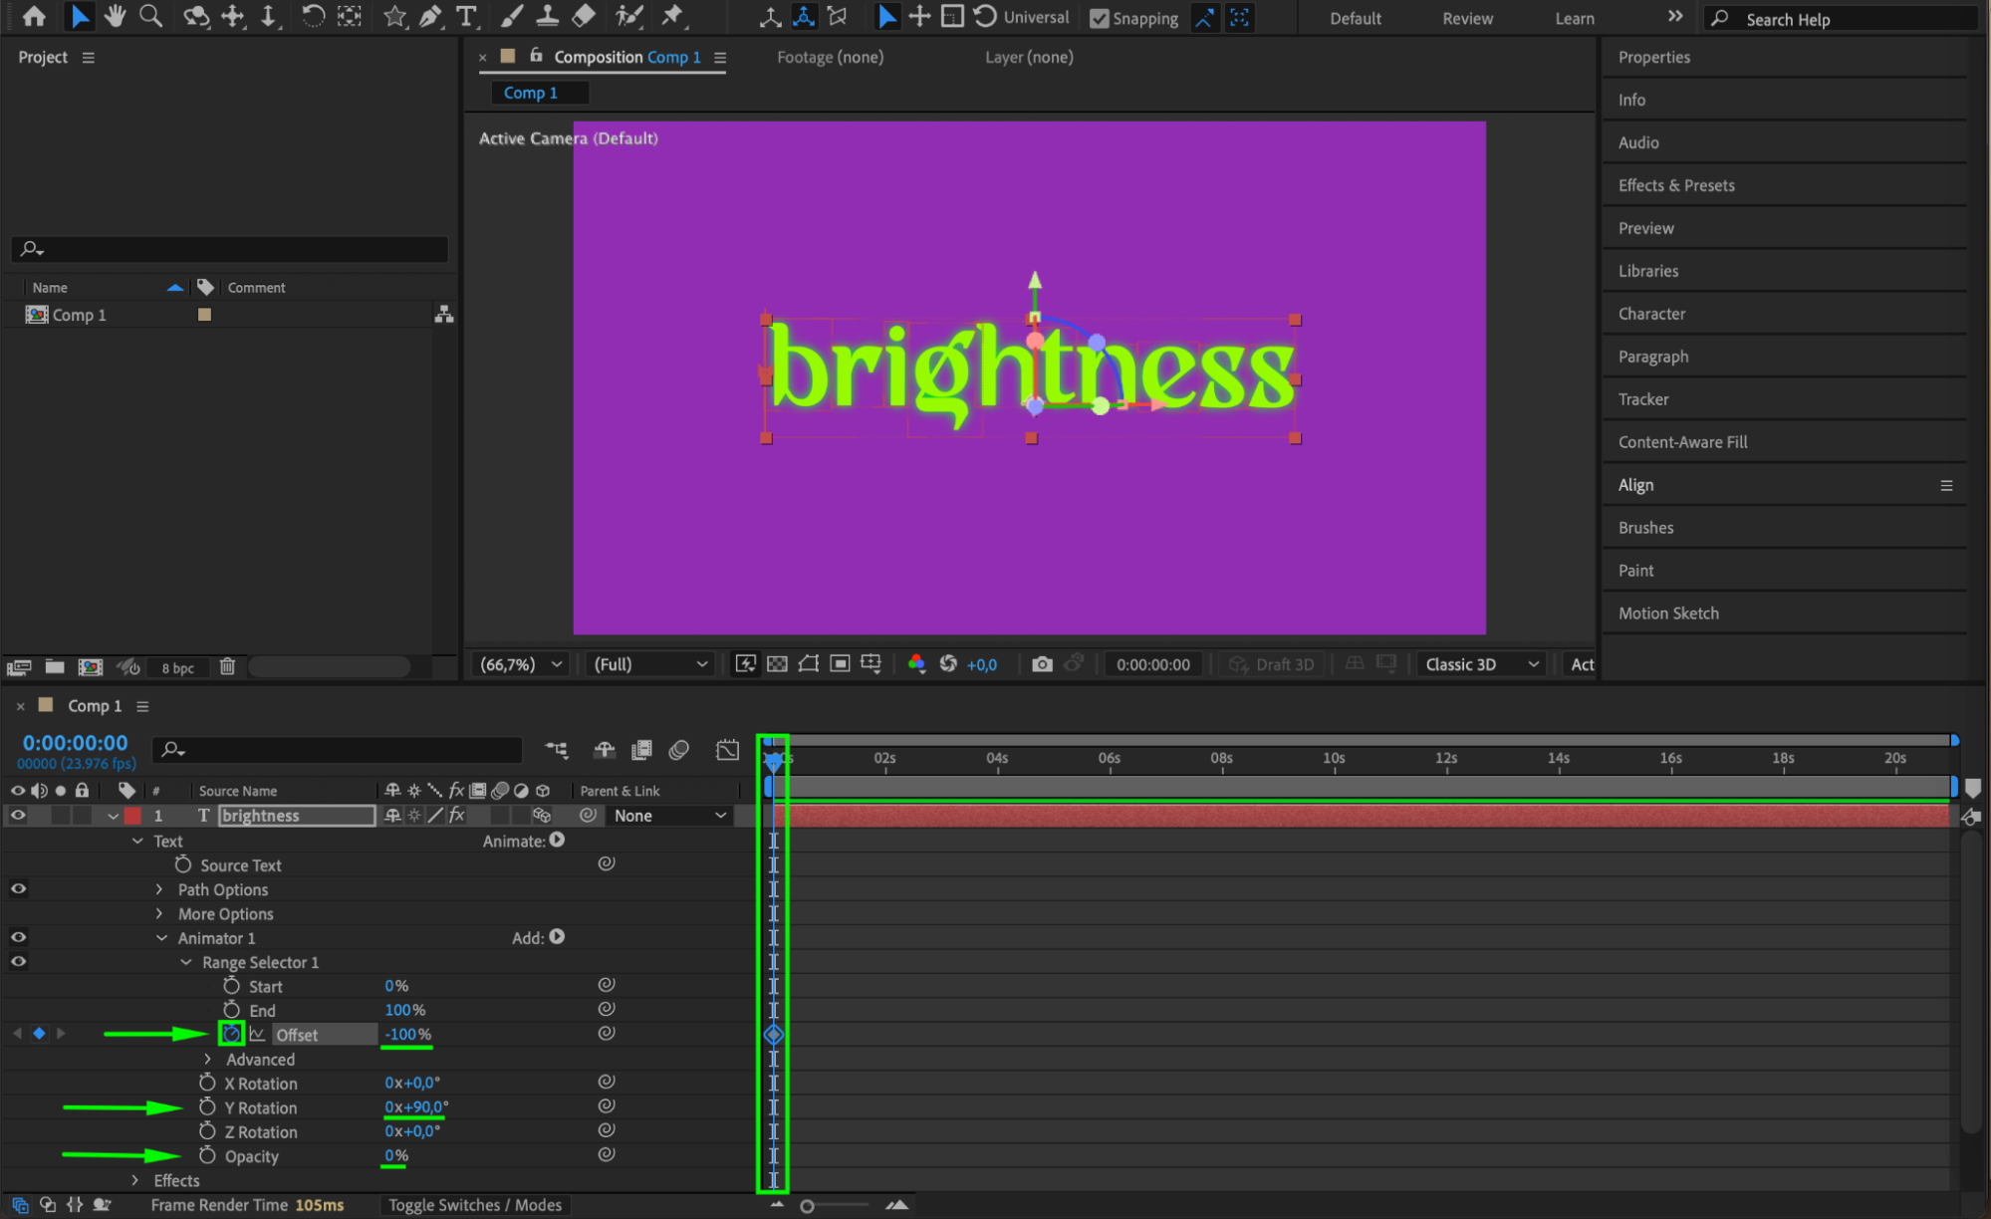Image resolution: width=1991 pixels, height=1219 pixels.
Task: Expand the Advanced property group
Action: coord(208,1060)
